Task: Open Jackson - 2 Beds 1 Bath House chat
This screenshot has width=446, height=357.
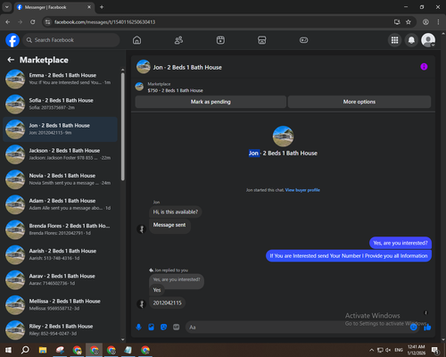Action: coord(60,154)
